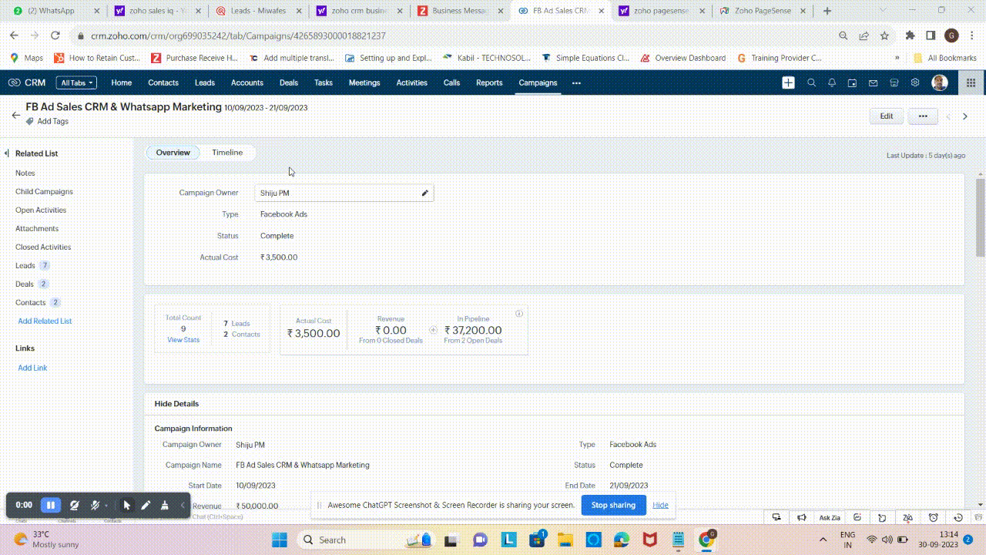The image size is (986, 555).
Task: Open the All Tabs dropdown
Action: point(77,82)
